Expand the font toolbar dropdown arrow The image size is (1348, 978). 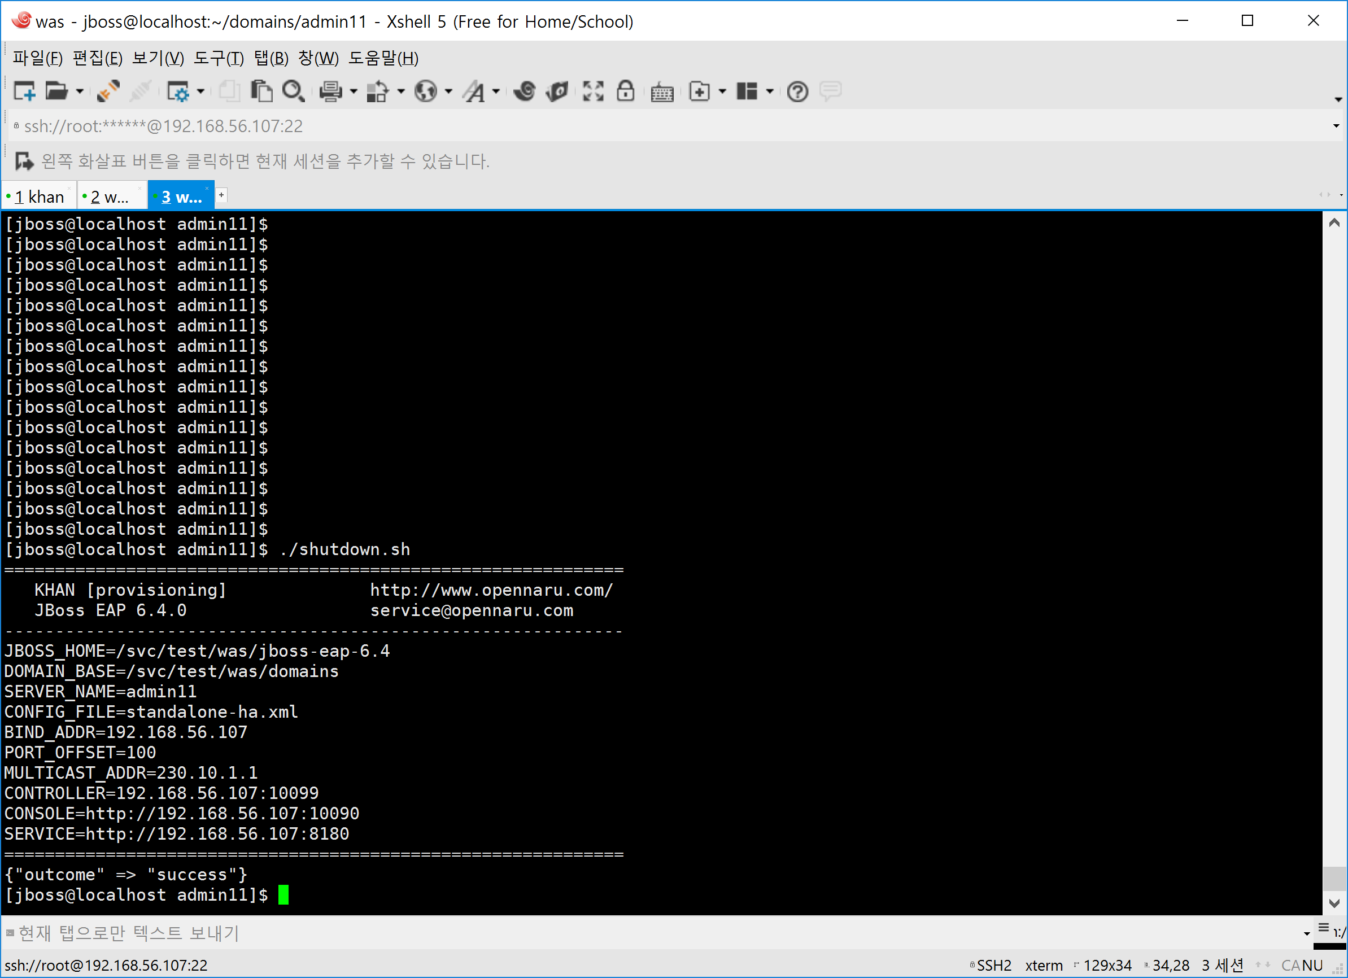pos(496,91)
